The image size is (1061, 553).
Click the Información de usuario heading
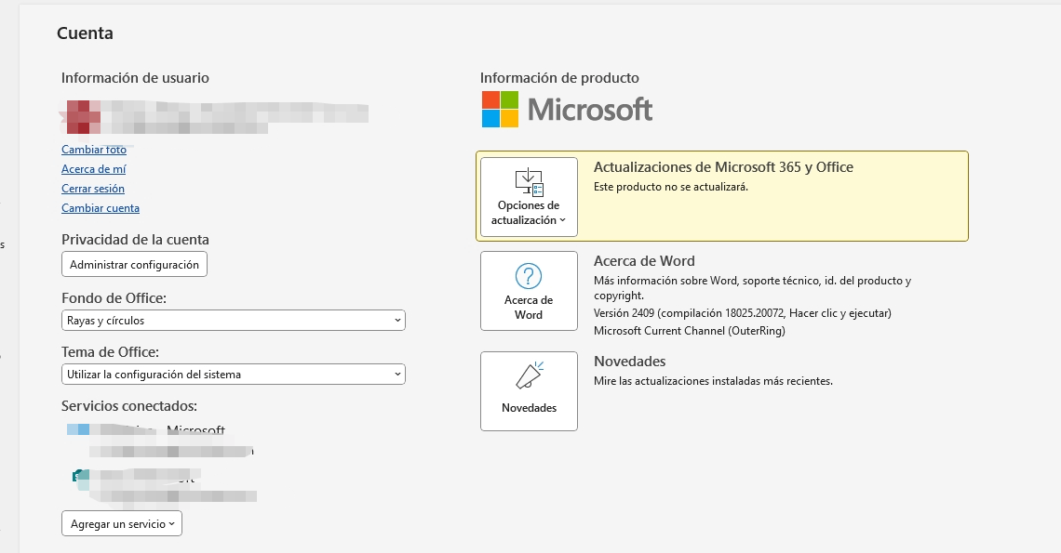[x=135, y=78]
